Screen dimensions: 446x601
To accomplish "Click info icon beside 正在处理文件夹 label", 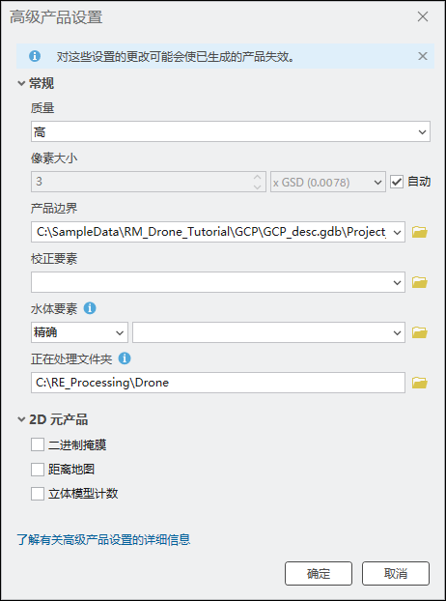I will [125, 358].
